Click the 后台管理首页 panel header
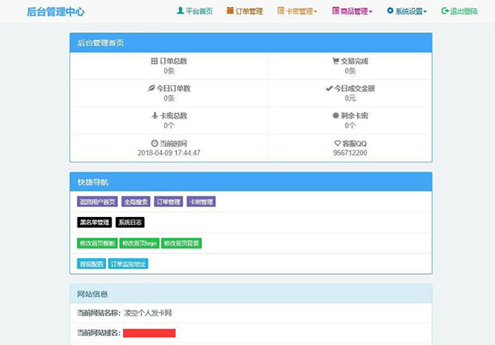This screenshot has width=495, height=345. [x=251, y=43]
